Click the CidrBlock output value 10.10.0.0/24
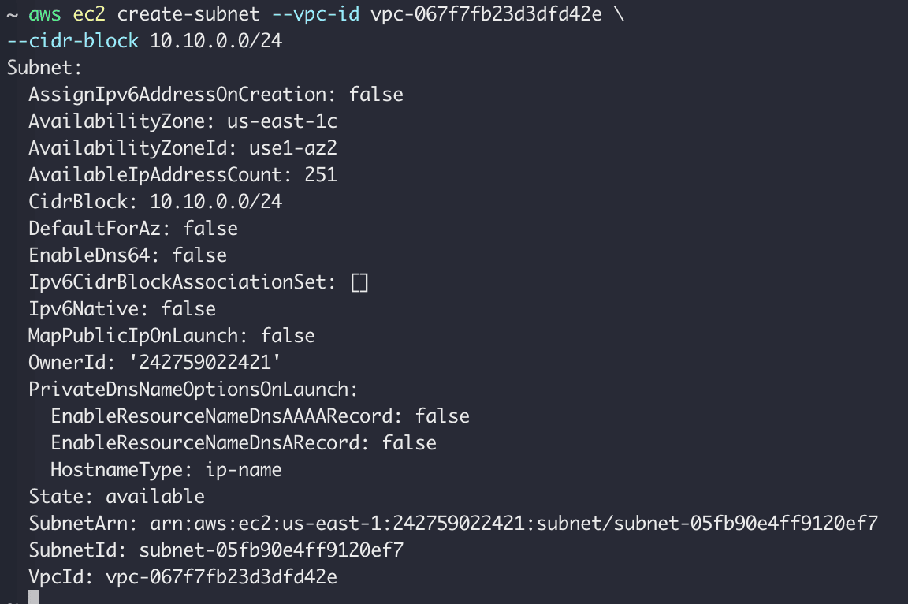The image size is (908, 604). (x=216, y=201)
